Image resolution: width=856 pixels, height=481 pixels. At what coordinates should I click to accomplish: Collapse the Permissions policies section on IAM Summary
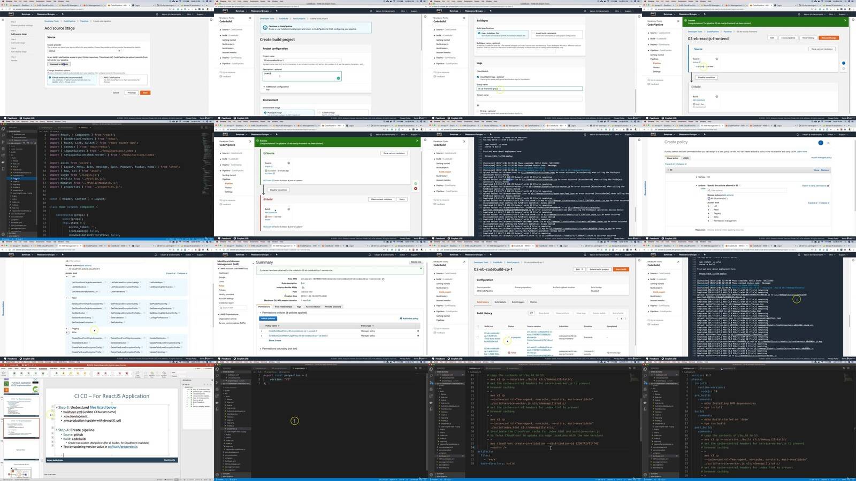point(283,313)
